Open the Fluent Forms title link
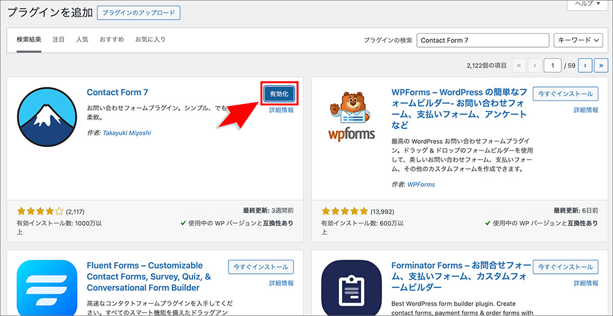This screenshot has height=316, width=613. (x=149, y=277)
